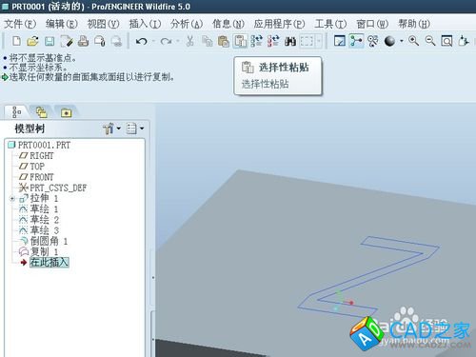Refit the model with the zoom-fit icon

(x=446, y=41)
